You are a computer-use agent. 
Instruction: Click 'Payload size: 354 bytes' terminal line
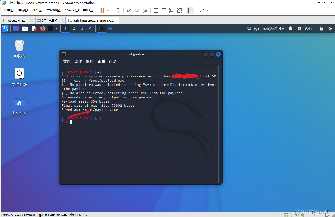click(86, 101)
